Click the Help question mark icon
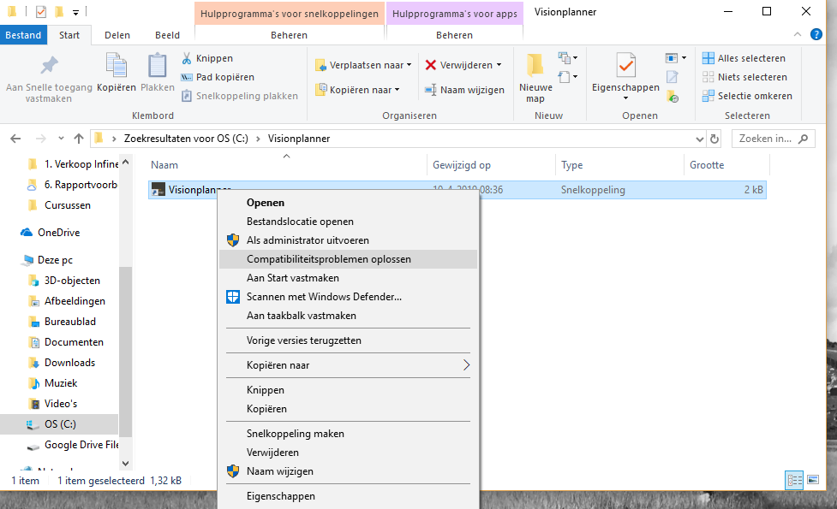The image size is (837, 509). click(x=816, y=34)
